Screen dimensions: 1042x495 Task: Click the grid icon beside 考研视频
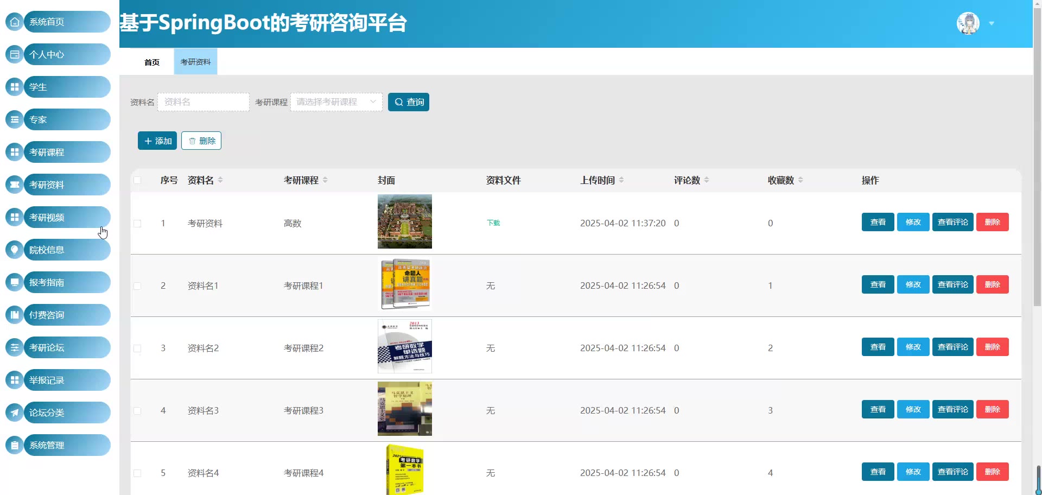pyautogui.click(x=15, y=217)
